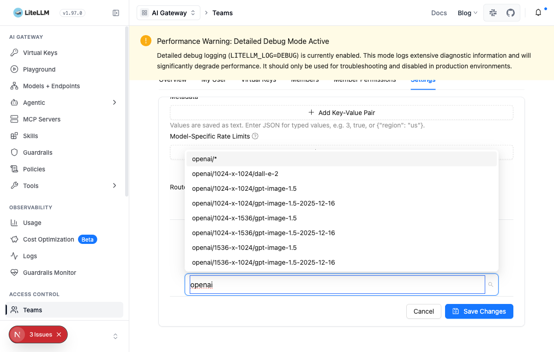Image resolution: width=554 pixels, height=352 pixels.
Task: Open the Settings tab
Action: point(423,81)
